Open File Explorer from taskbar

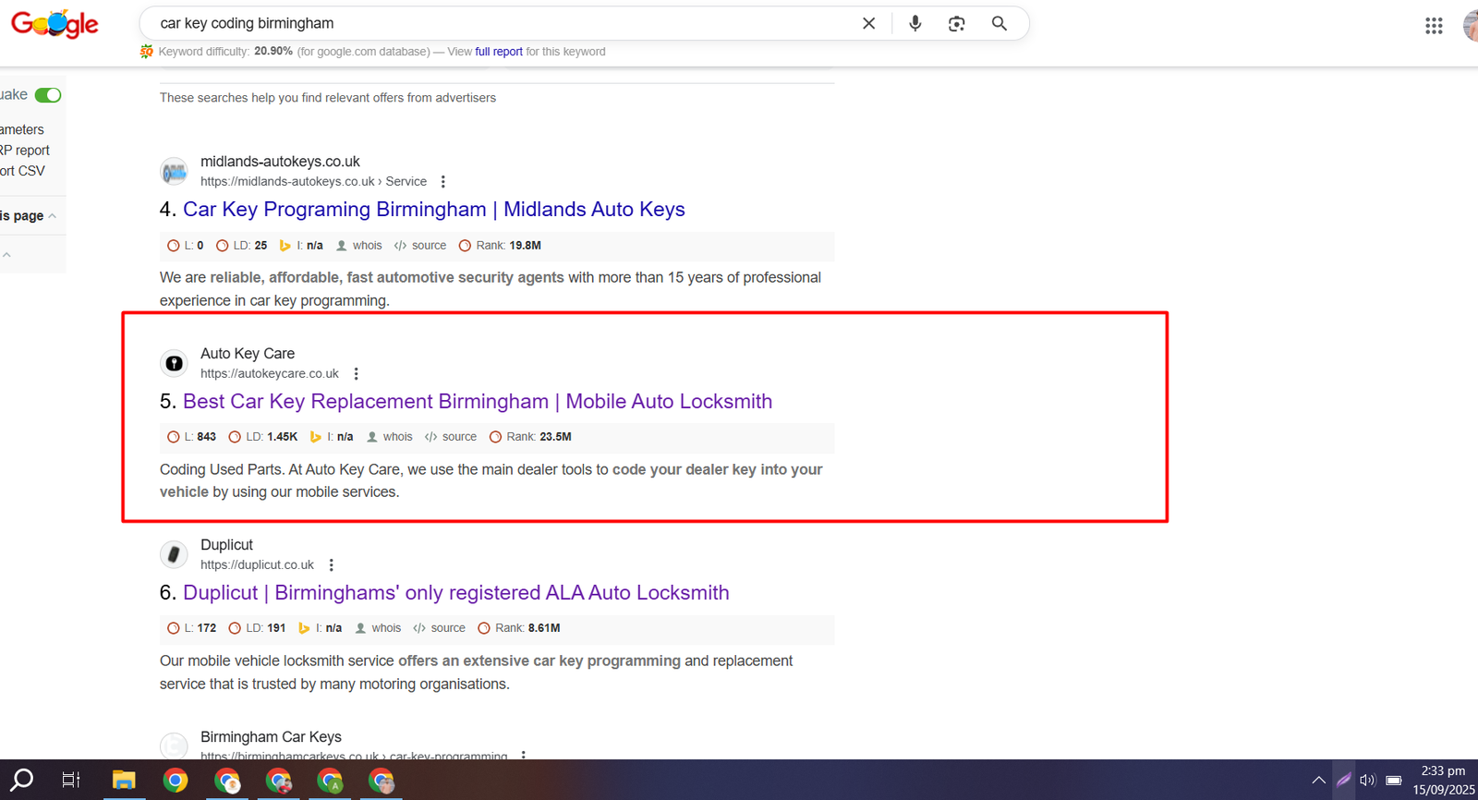coord(124,781)
